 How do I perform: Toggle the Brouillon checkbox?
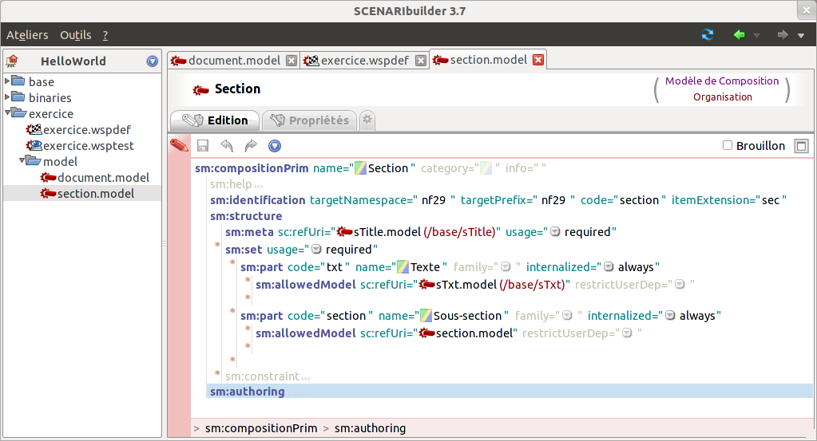tap(728, 145)
